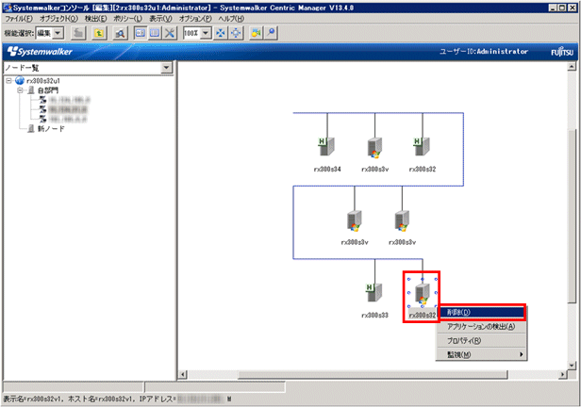Screen dimensions: 581x407
Task: Click the wrench and screwdriver tools icon
Action: pos(170,33)
